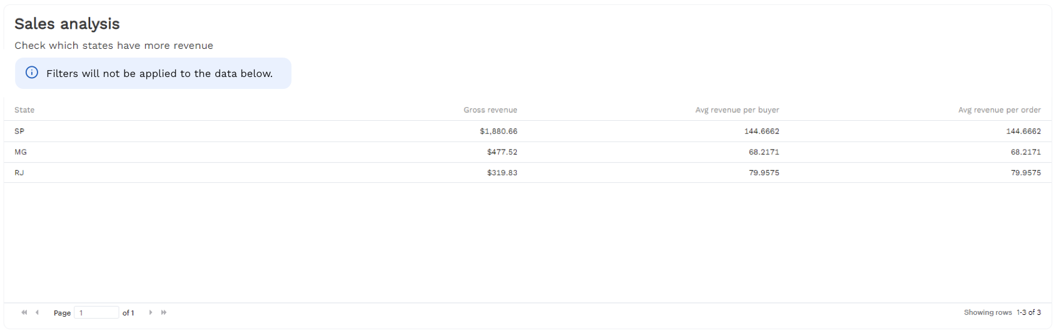1056x333 pixels.
Task: Sort by Gross revenue column header
Action: (x=490, y=110)
